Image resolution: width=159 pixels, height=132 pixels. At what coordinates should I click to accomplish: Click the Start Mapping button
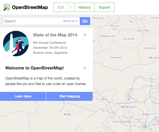coord(69,96)
